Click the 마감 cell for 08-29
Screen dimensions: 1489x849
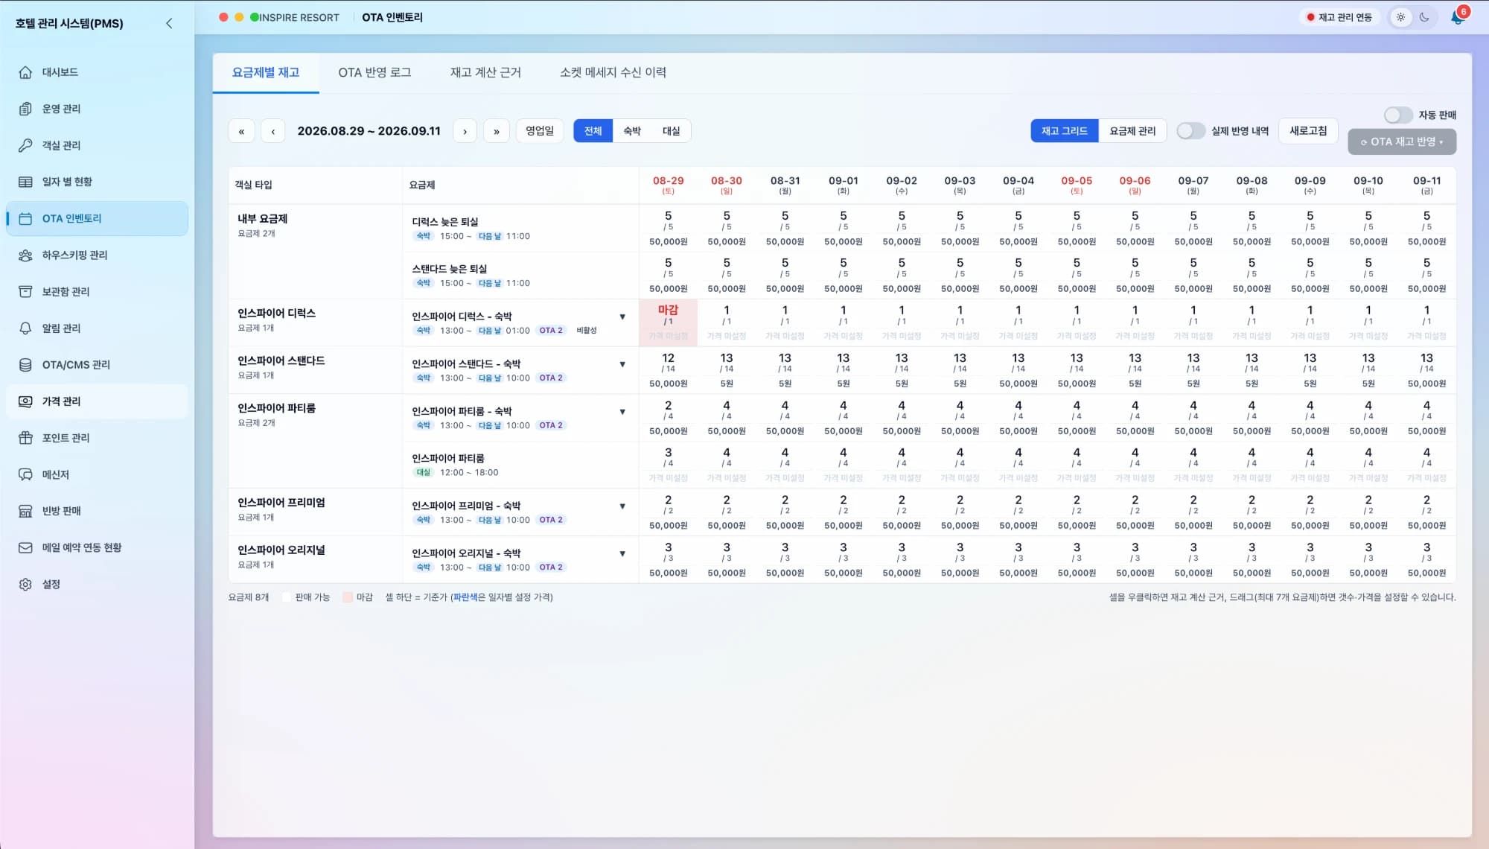coord(668,322)
